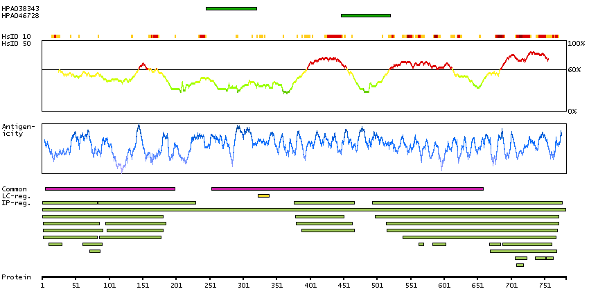Click the Antigenicity plot label
The height and width of the screenshot is (305, 589).
(x=17, y=130)
